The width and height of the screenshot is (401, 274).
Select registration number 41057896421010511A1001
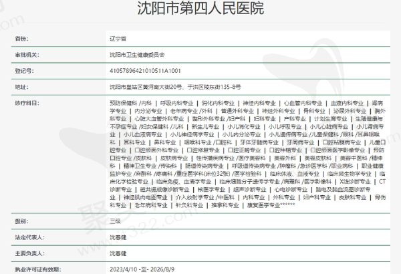click(145, 71)
